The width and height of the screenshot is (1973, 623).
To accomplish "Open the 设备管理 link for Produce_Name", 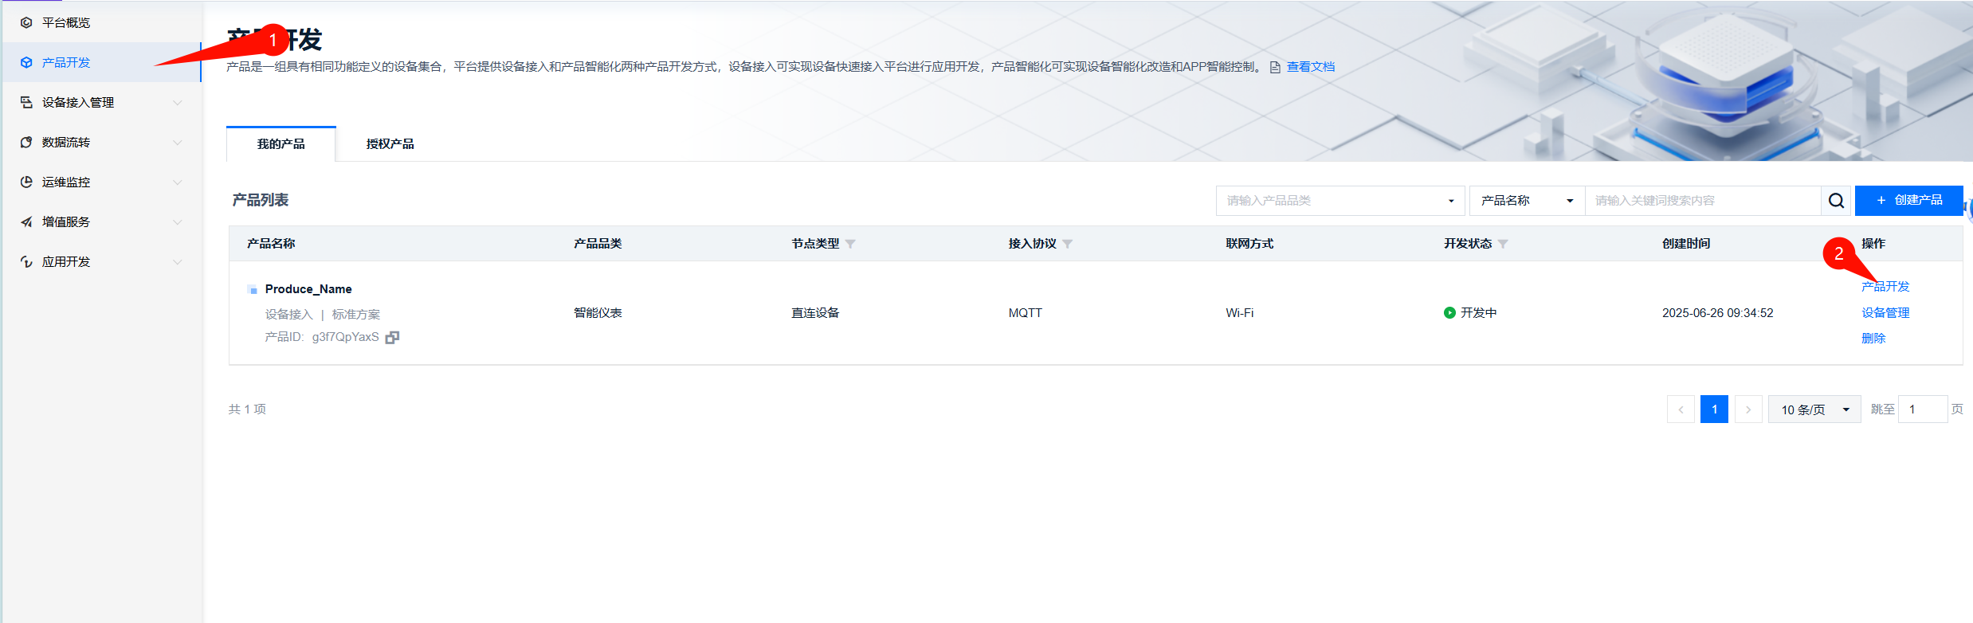I will coord(1885,313).
